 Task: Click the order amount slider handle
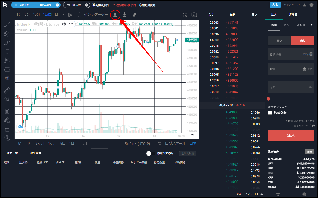tap(268, 99)
